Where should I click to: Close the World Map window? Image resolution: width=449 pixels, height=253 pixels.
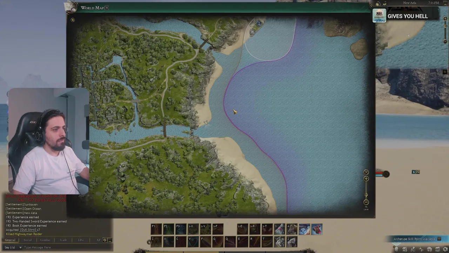371,6
